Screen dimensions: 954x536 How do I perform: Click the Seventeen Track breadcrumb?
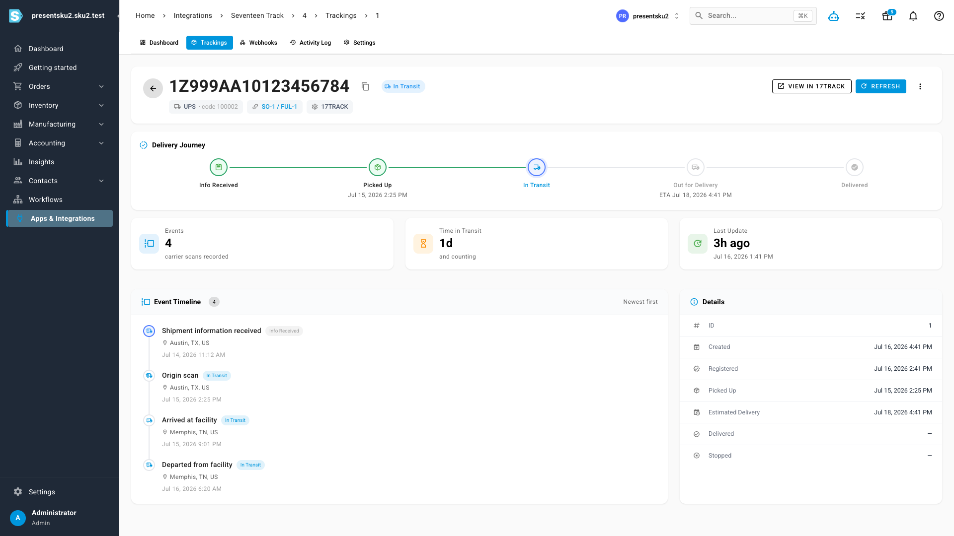point(257,15)
